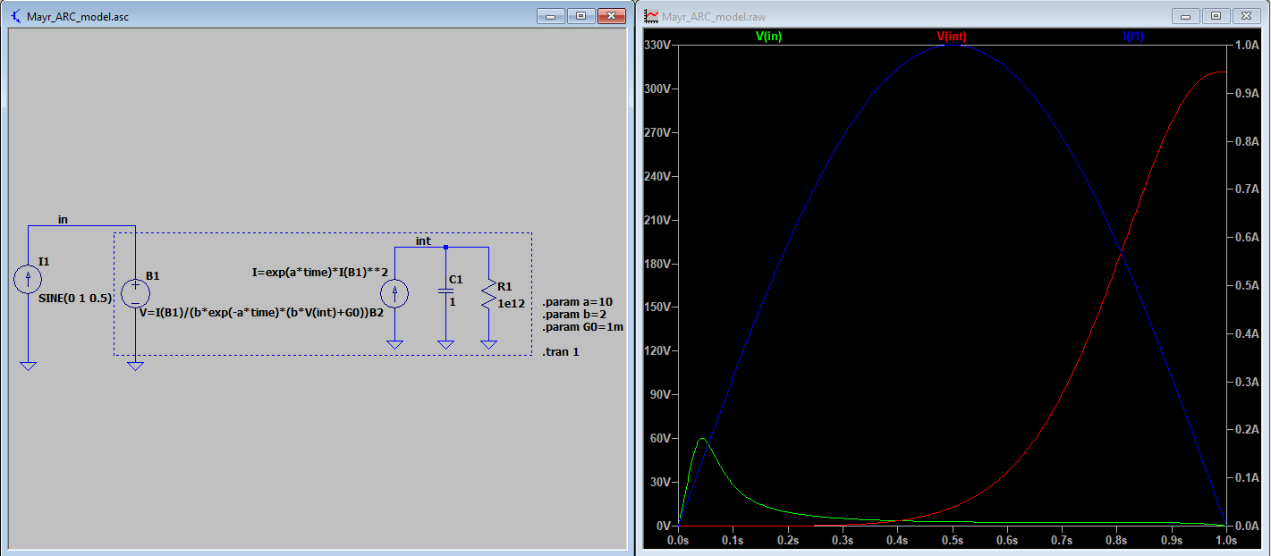
Task: Click the B1 voltage expression text
Action: tap(252, 314)
